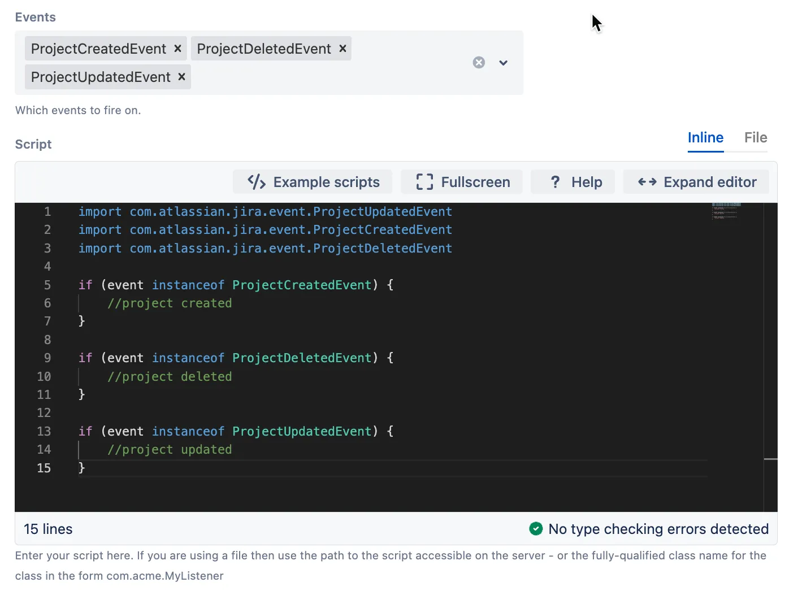Clear all selected events with the circled x icon

pyautogui.click(x=479, y=63)
